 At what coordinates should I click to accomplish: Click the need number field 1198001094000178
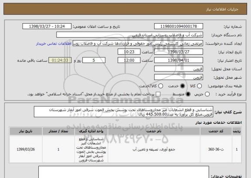click(179, 26)
